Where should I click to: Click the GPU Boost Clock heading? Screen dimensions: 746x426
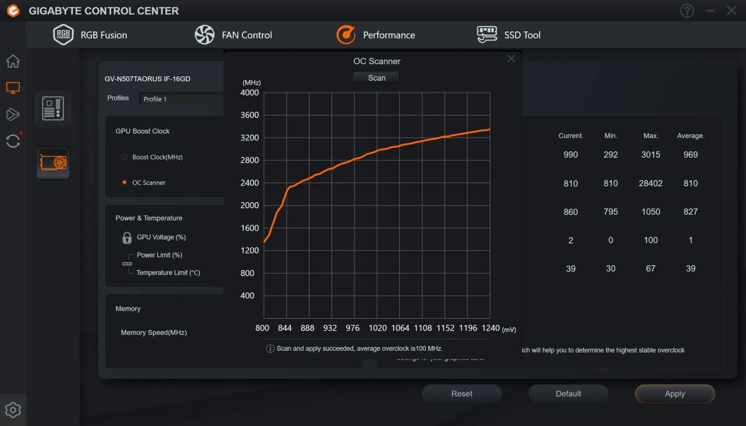142,131
